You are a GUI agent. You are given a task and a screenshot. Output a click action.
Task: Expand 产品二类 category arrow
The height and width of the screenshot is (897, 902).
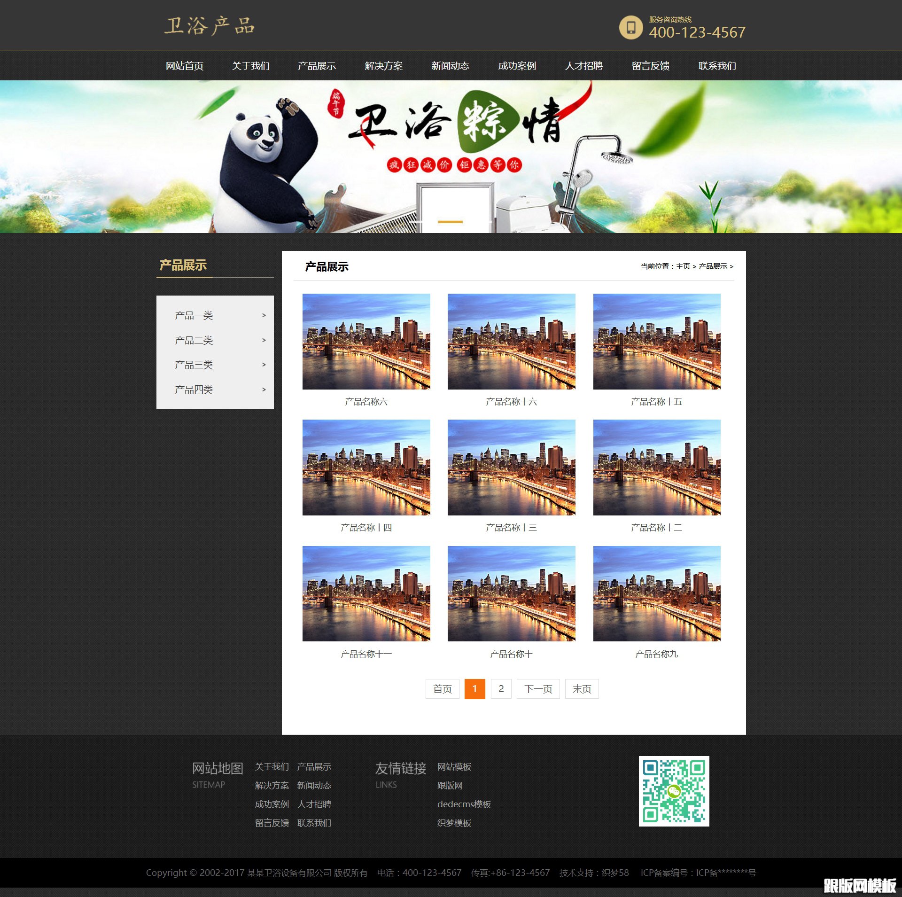pos(264,340)
